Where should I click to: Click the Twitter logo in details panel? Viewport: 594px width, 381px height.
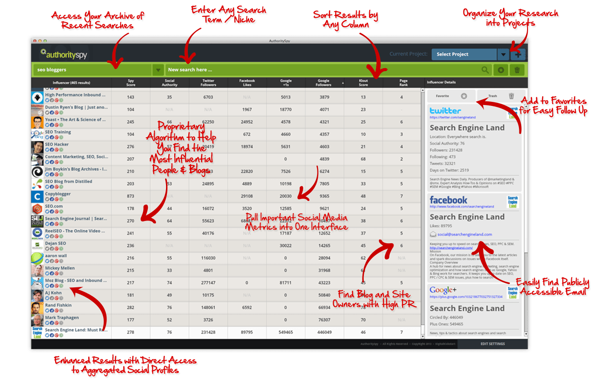tap(445, 110)
